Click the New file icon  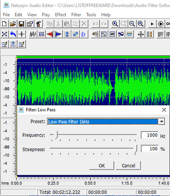click(x=5, y=24)
